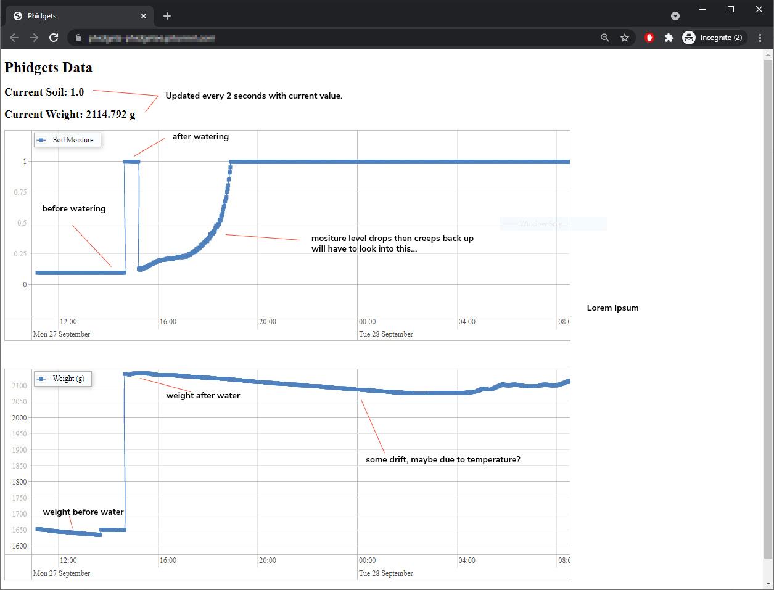Click the site lock icon in address bar
The height and width of the screenshot is (590, 774).
(78, 38)
